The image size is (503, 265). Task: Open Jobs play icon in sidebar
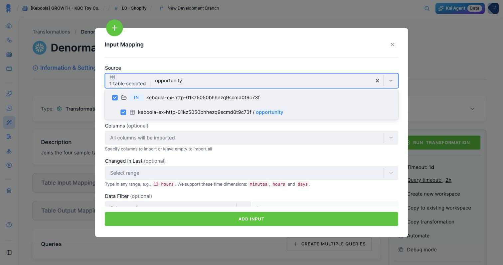point(9,165)
